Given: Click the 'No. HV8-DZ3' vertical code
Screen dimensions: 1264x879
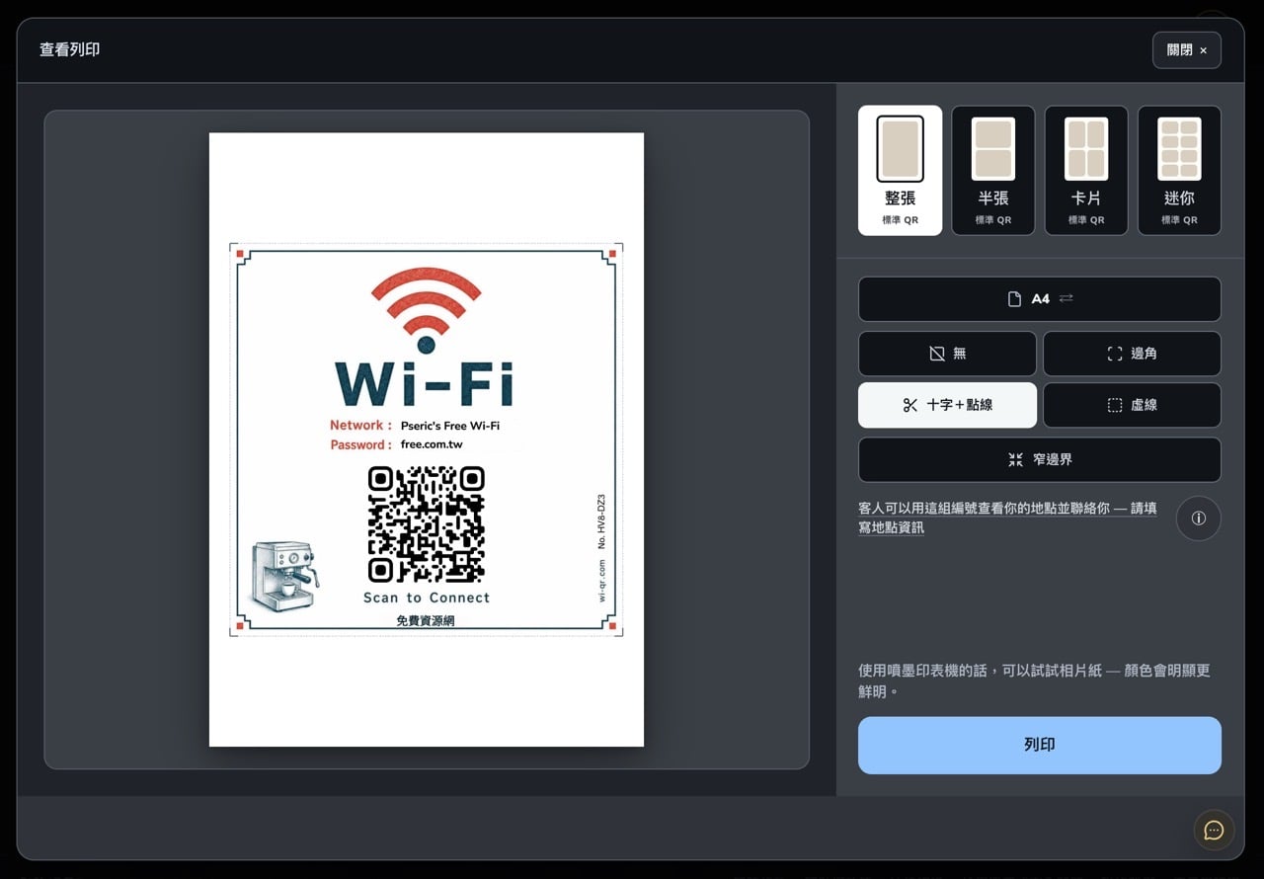Looking at the screenshot, I should [x=601, y=521].
